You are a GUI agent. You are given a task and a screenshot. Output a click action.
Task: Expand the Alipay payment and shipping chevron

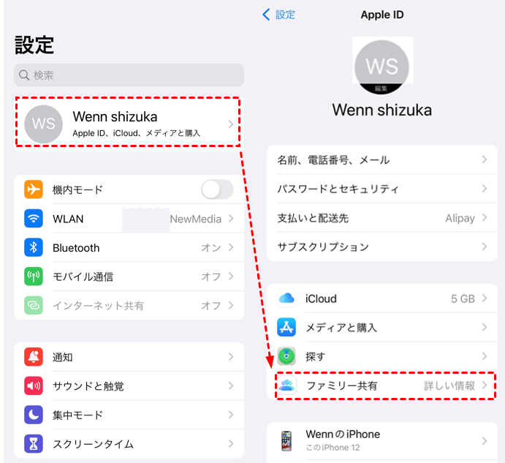[x=485, y=218]
